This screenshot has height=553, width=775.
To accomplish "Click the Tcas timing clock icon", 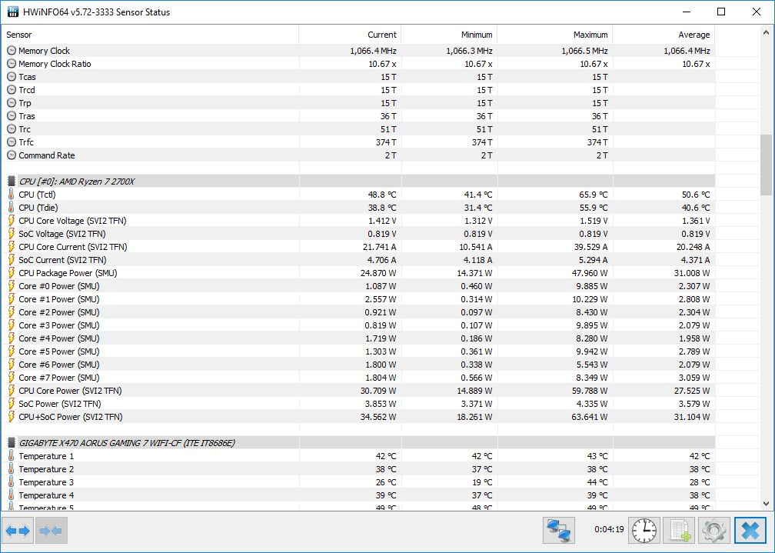I will pyautogui.click(x=12, y=77).
